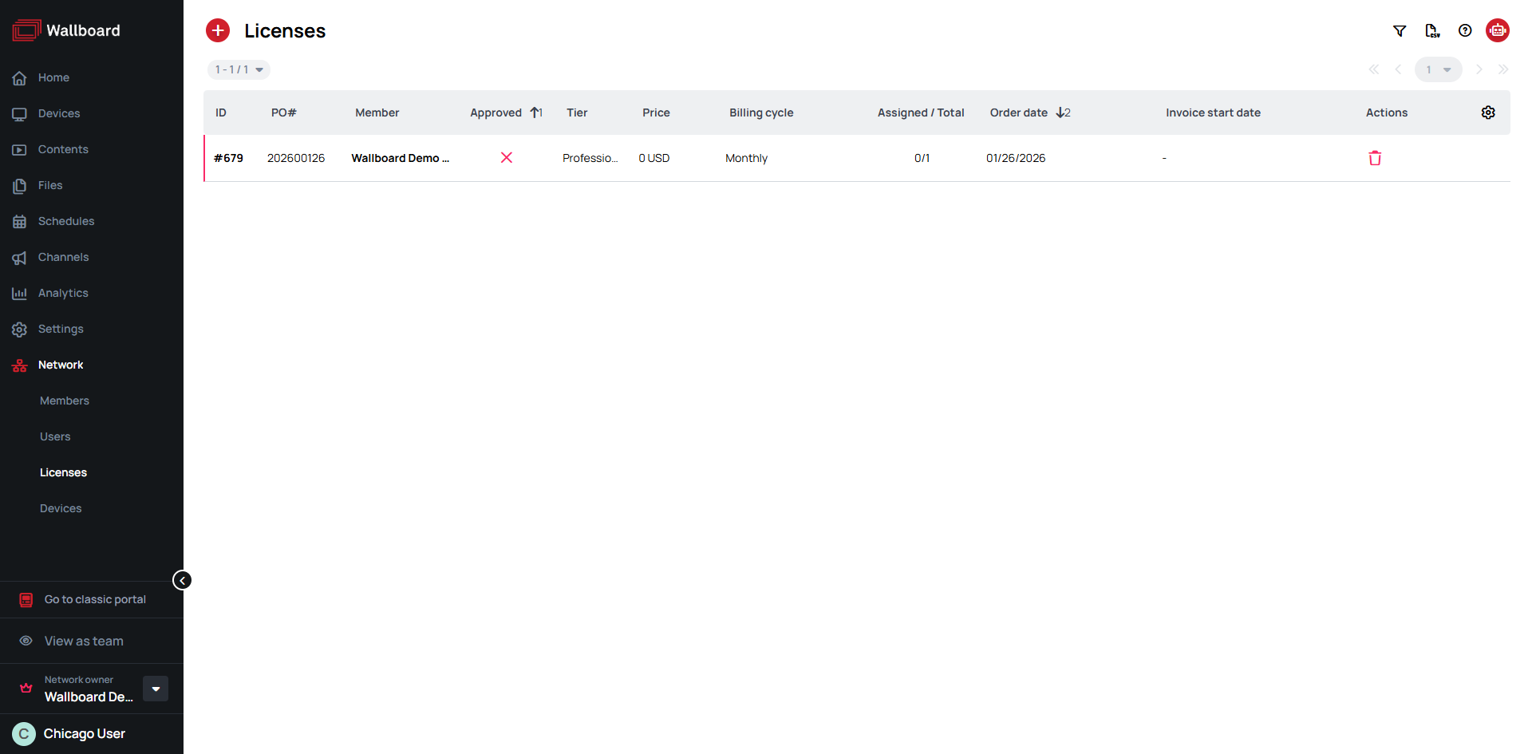Viewport: 1532px width, 754px height.
Task: Click the Chicago User profile avatar
Action: (x=23, y=733)
